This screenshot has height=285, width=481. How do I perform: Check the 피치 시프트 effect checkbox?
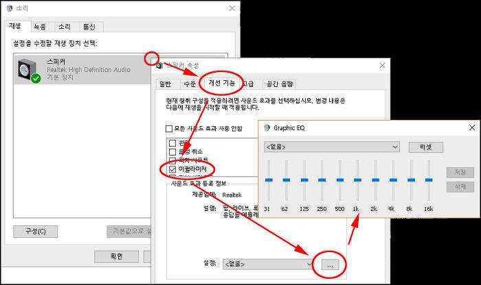click(172, 160)
